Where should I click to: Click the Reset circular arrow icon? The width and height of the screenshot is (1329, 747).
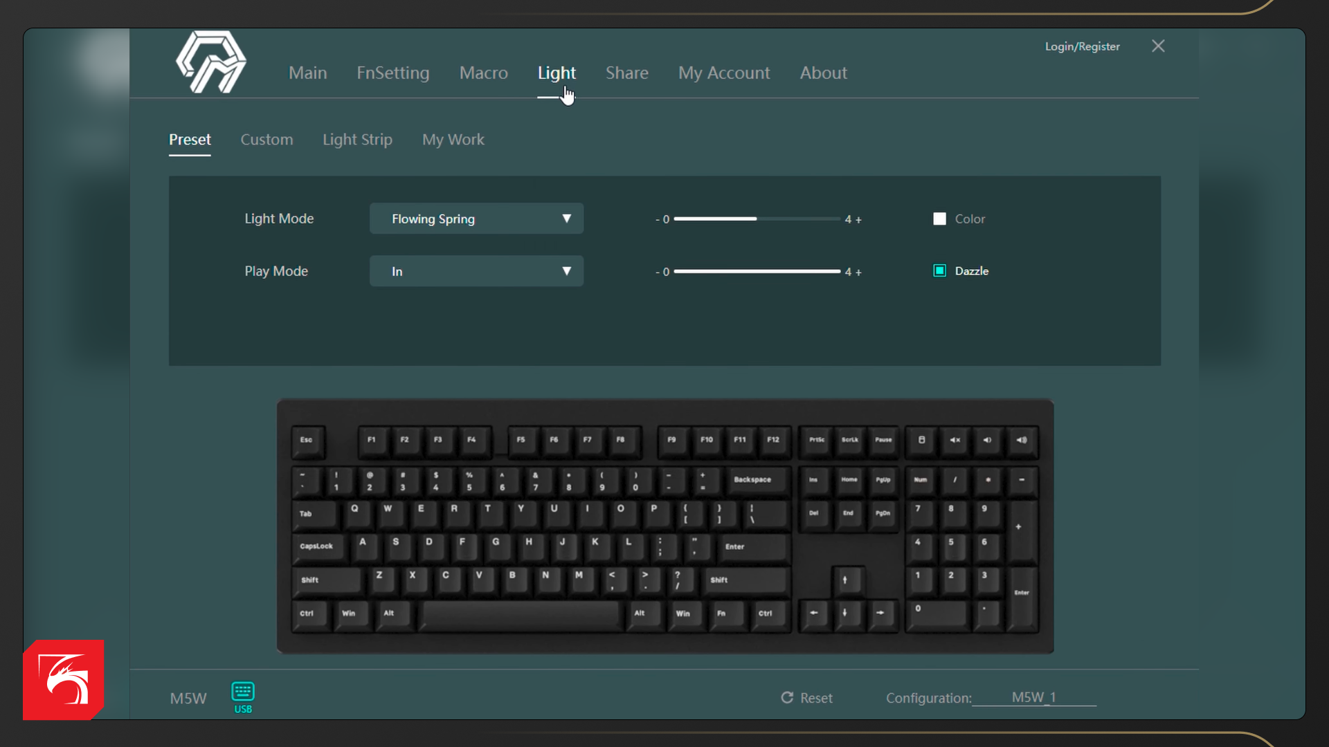coord(787,697)
